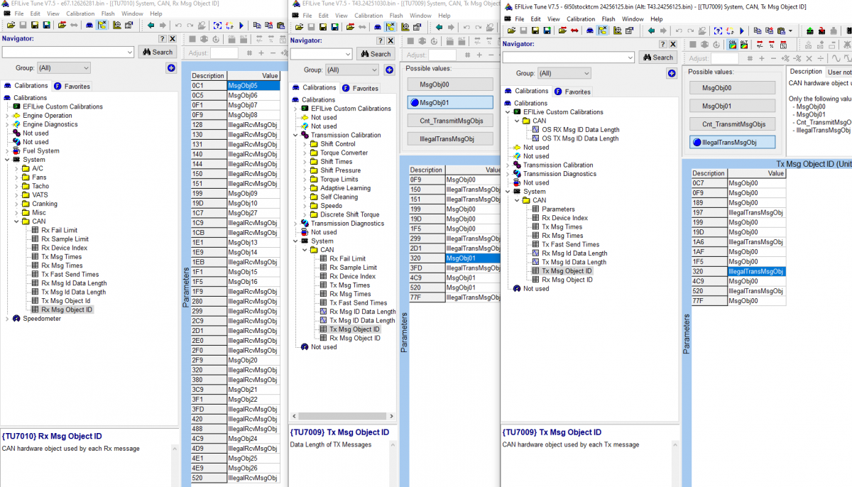
Task: Select the Rx Msg Object ID item in e67 tree
Action: 67,310
